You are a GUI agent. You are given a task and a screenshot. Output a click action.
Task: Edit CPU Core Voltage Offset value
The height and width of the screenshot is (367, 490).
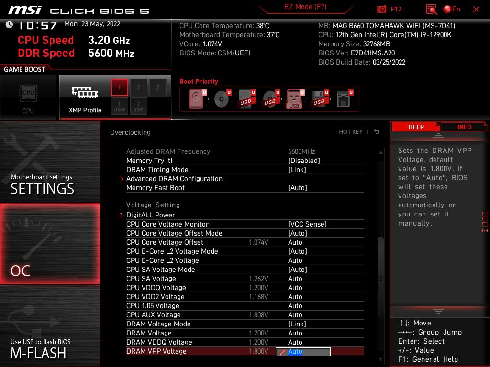click(245, 242)
